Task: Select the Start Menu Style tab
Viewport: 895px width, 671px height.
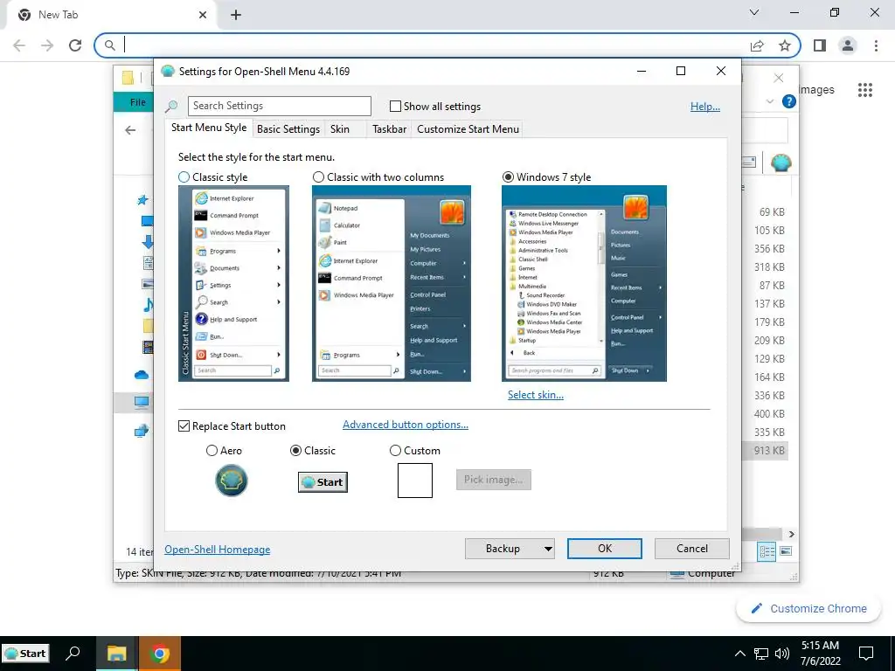Action: click(x=209, y=128)
